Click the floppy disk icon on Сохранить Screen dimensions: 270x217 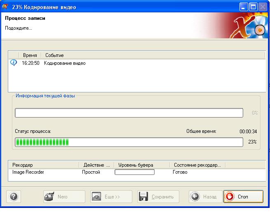pyautogui.click(x=143, y=196)
